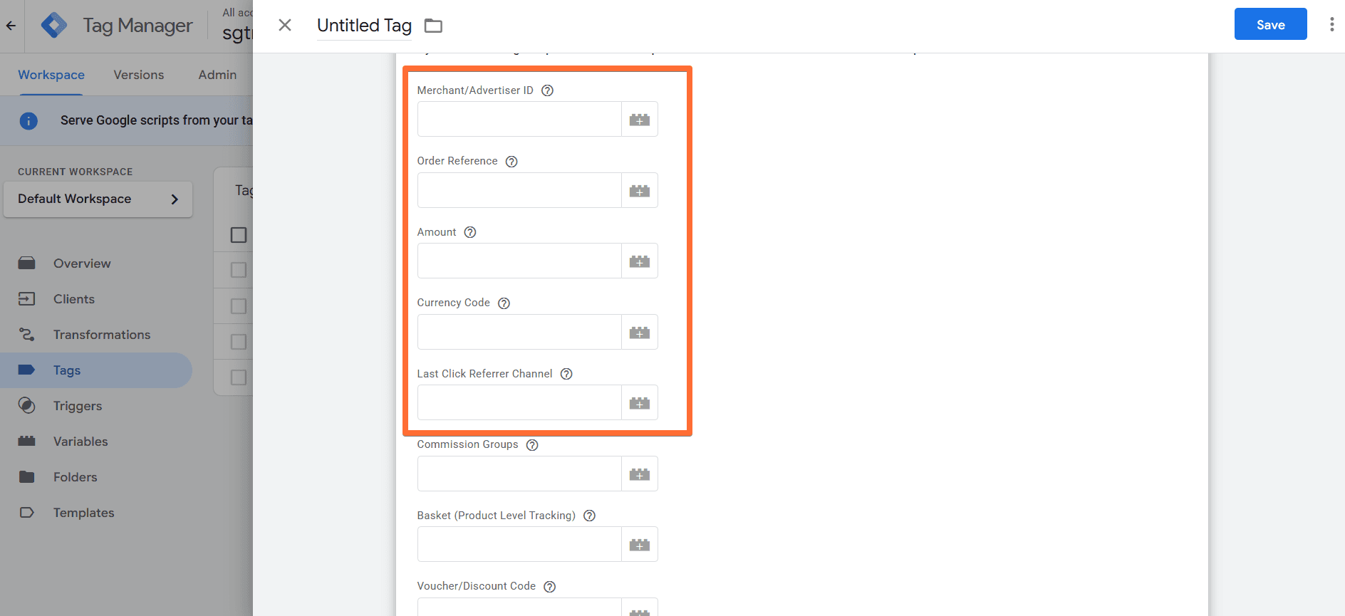Open help tooltip for Last Click Referrer Channel

point(566,374)
